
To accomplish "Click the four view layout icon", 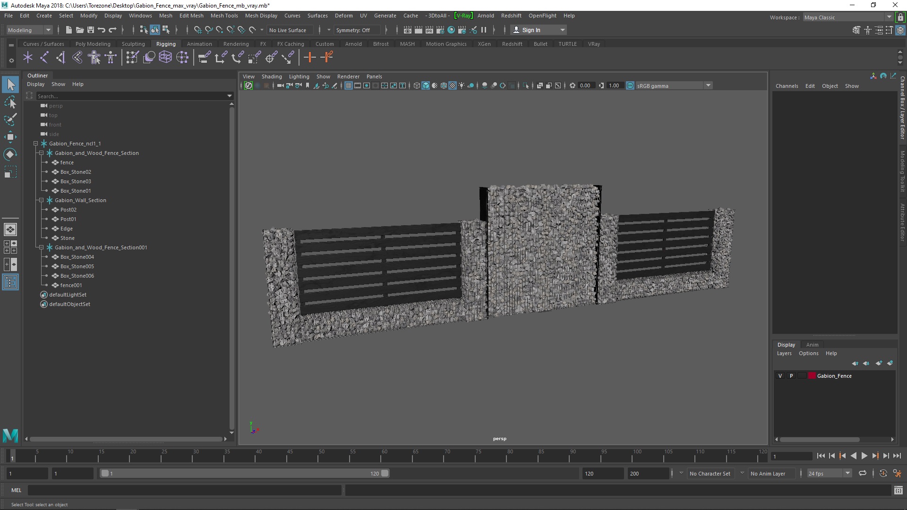I will [x=10, y=247].
